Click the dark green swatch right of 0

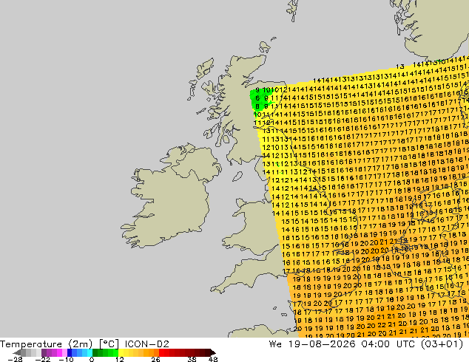pos(95,352)
